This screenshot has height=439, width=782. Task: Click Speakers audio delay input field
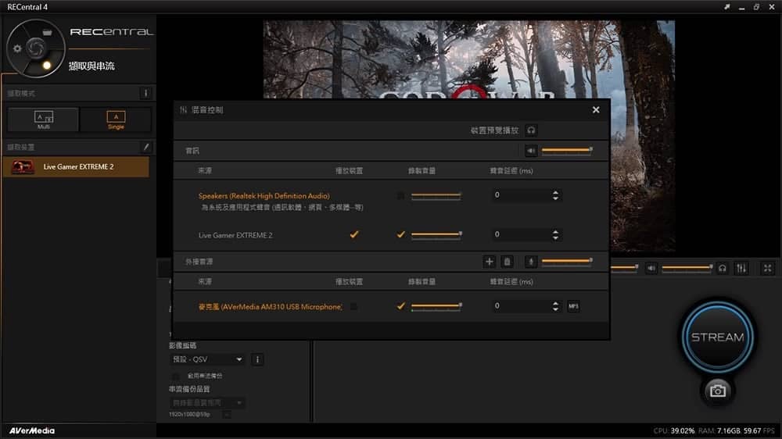pyautogui.click(x=521, y=195)
